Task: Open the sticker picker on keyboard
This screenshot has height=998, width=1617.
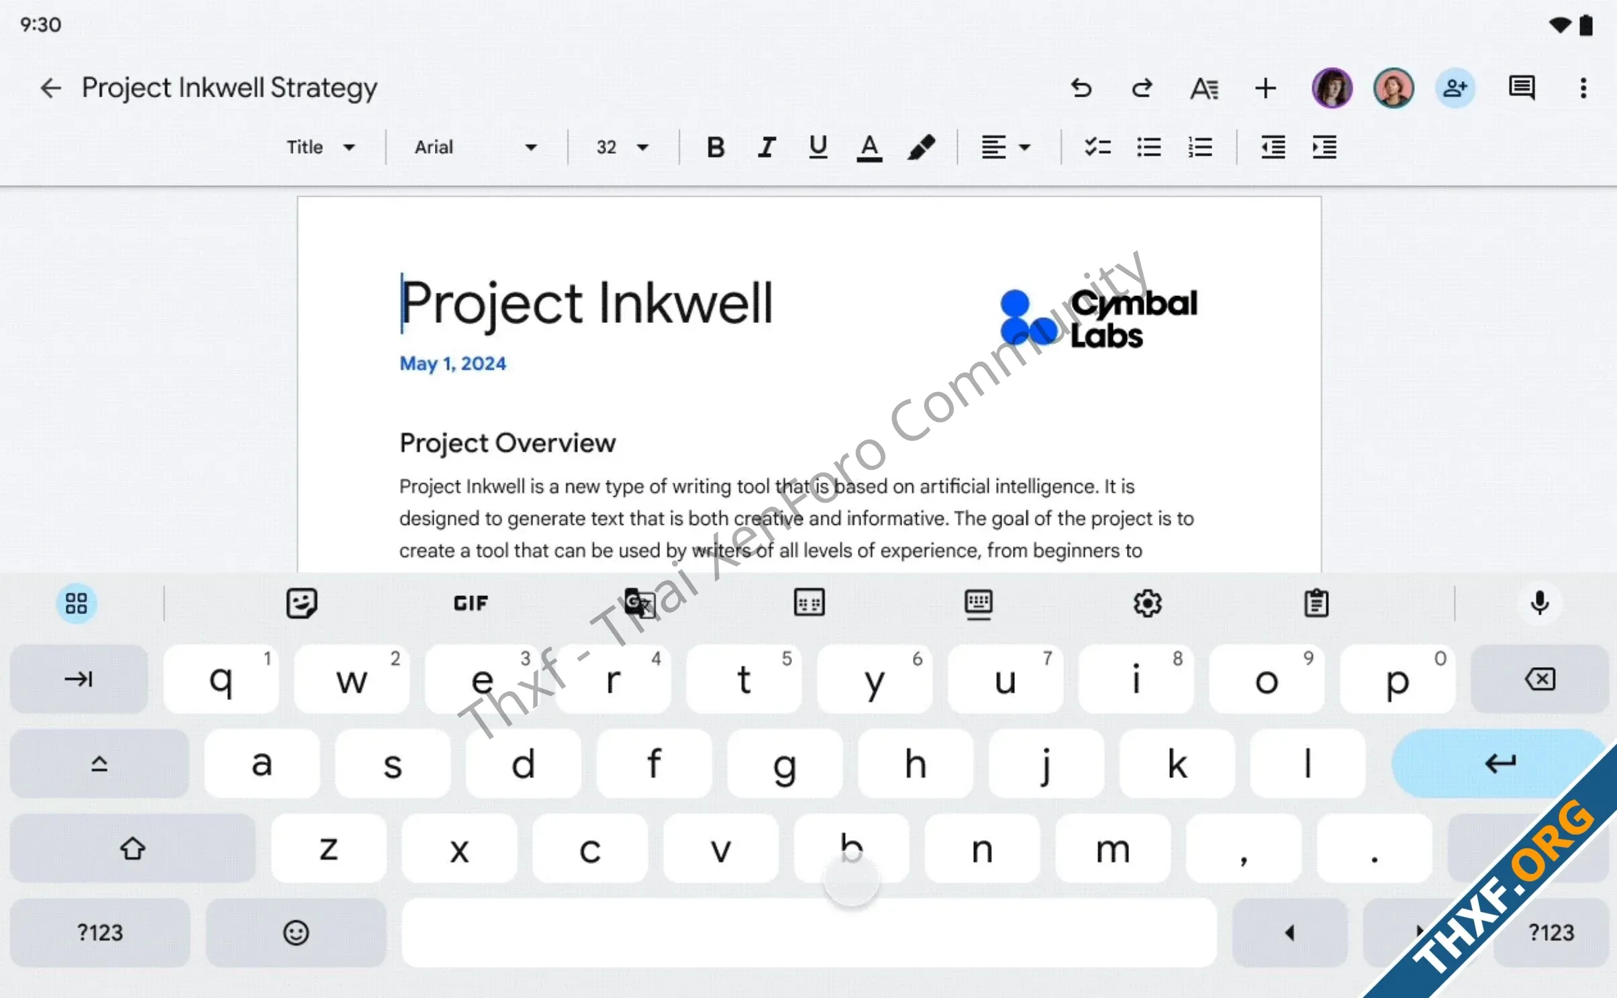Action: click(301, 603)
